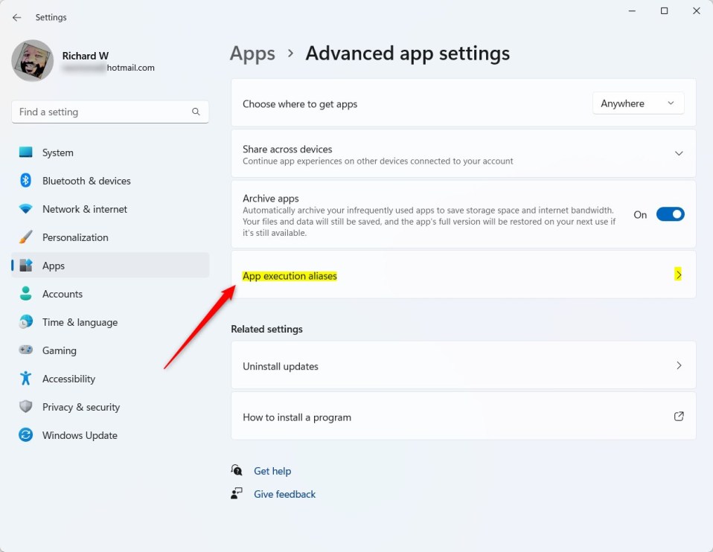Image resolution: width=713 pixels, height=552 pixels.
Task: Open Time & language globe icon
Action: tap(26, 322)
